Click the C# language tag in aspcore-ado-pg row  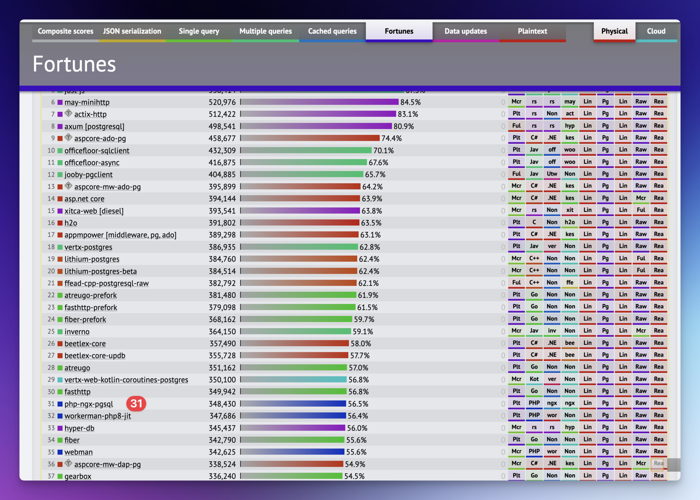tap(534, 138)
